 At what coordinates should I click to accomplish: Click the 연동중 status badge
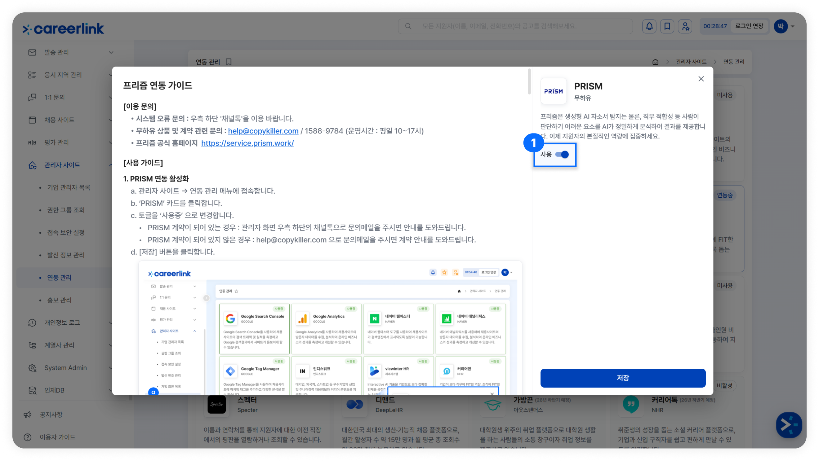pyautogui.click(x=725, y=195)
